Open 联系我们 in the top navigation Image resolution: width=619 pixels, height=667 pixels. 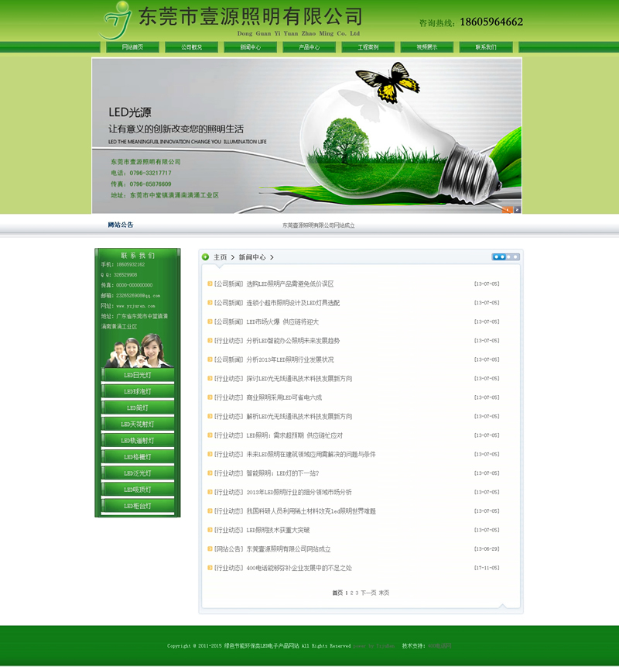[x=486, y=47]
